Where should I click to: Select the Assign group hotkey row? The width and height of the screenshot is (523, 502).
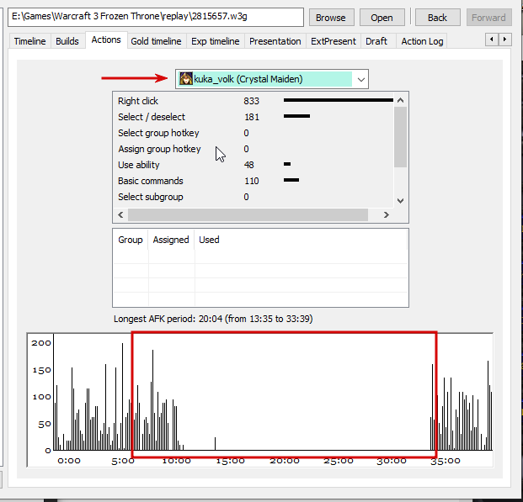click(x=253, y=149)
